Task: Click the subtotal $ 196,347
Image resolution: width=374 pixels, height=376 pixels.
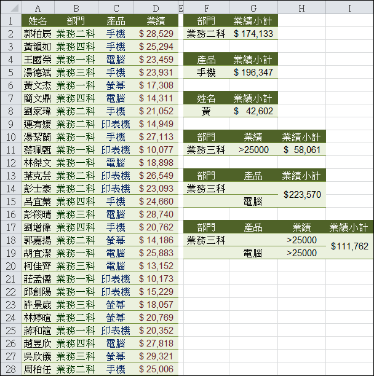Action: coord(253,72)
